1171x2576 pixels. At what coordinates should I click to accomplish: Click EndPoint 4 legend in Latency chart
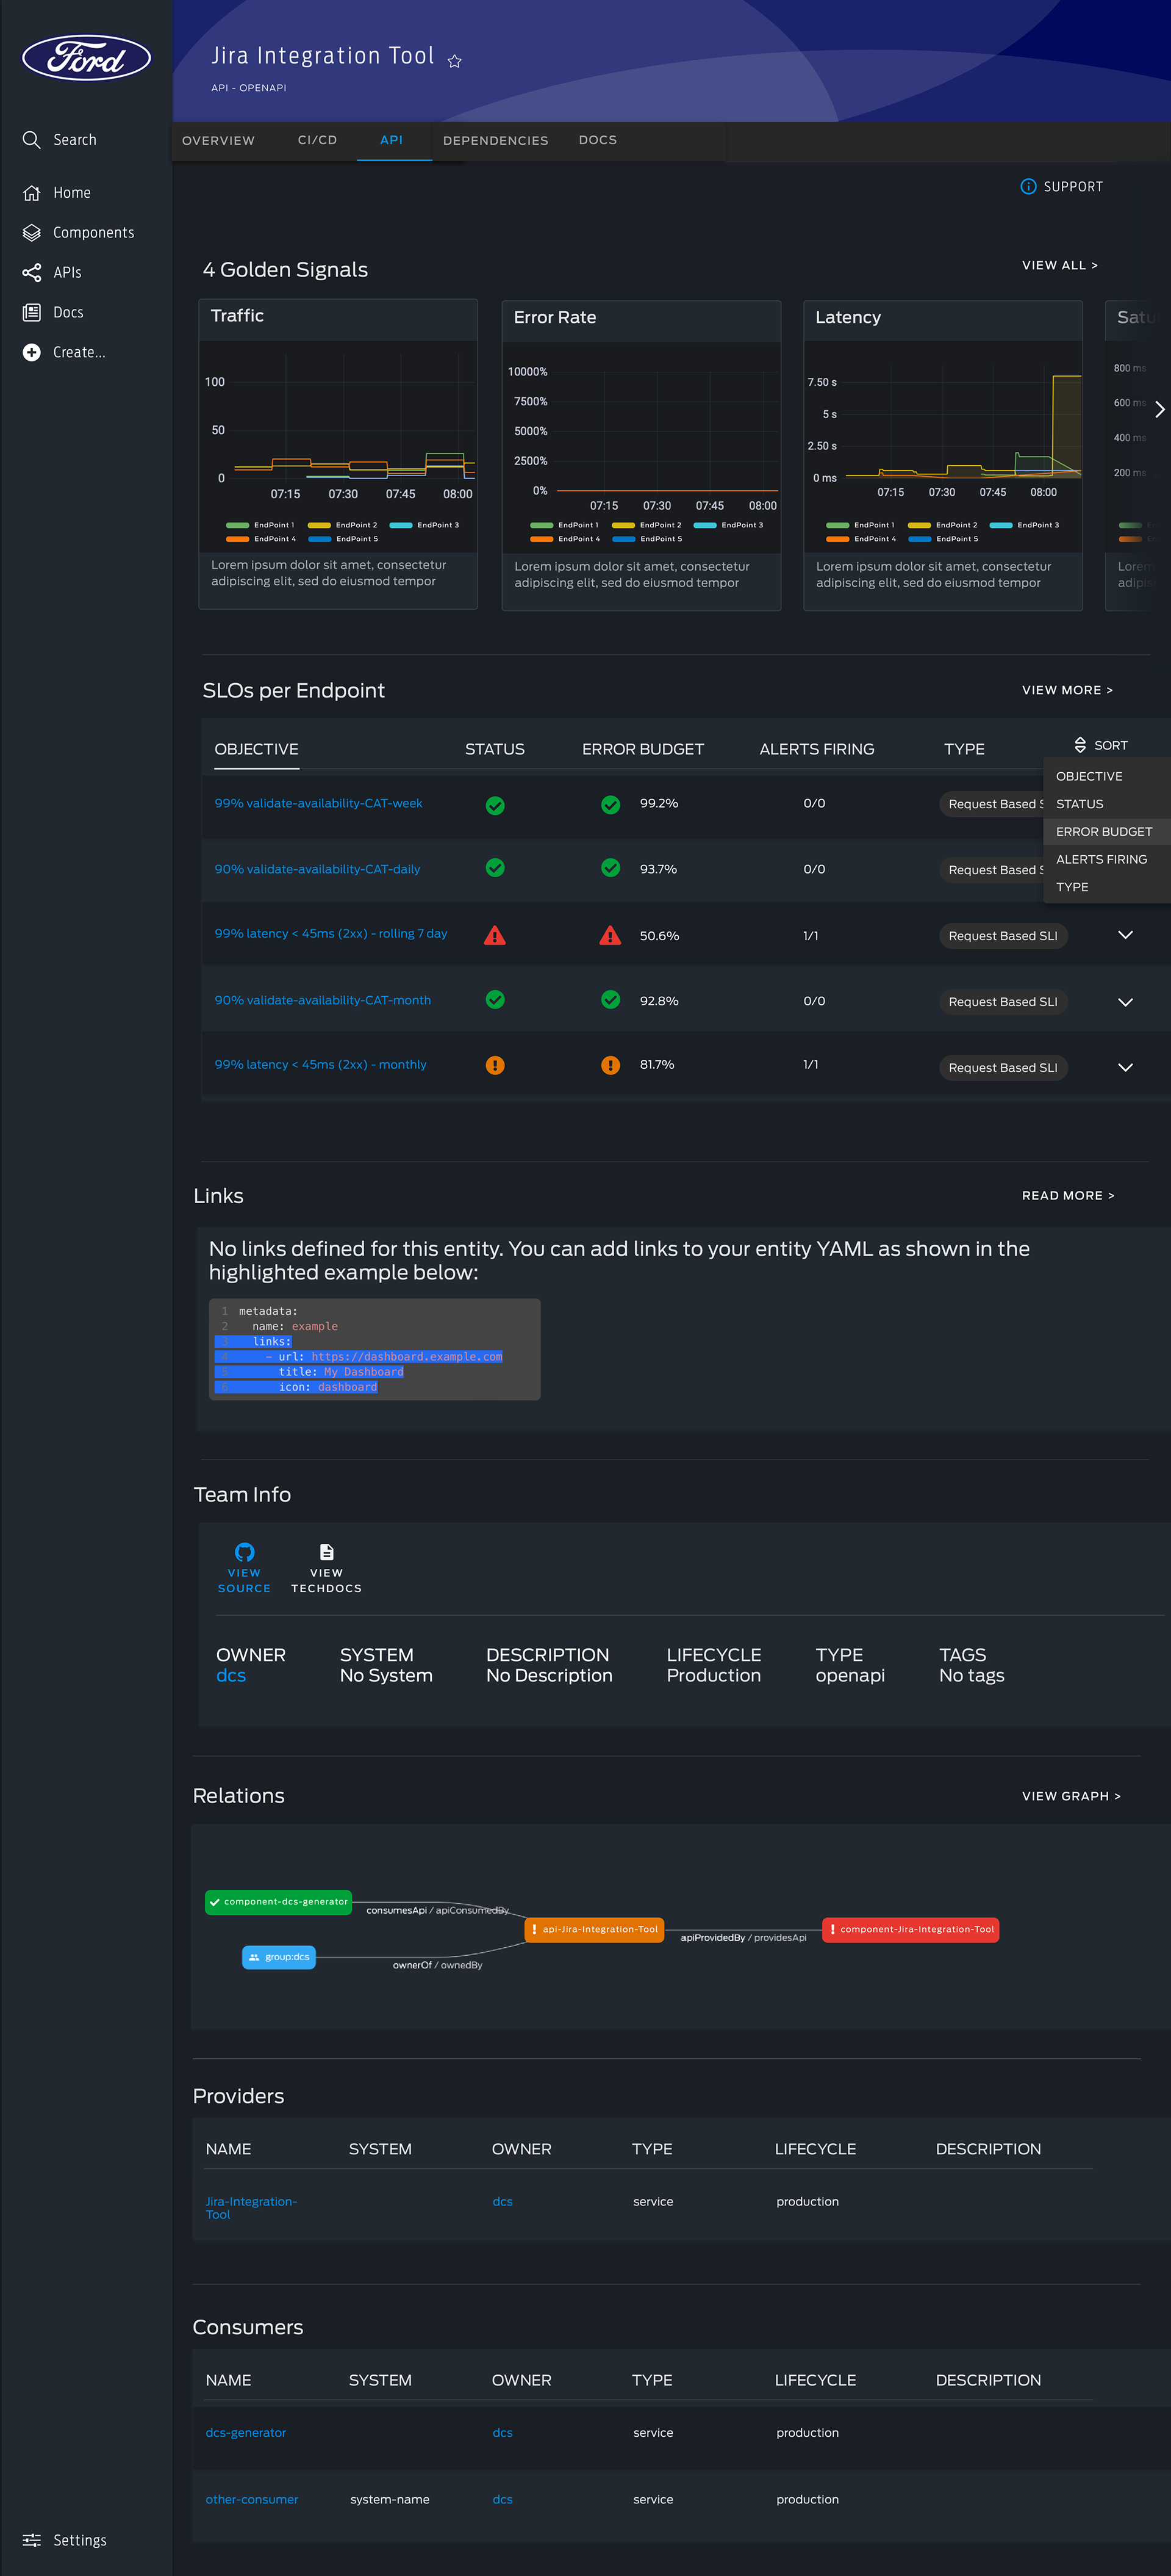(861, 539)
